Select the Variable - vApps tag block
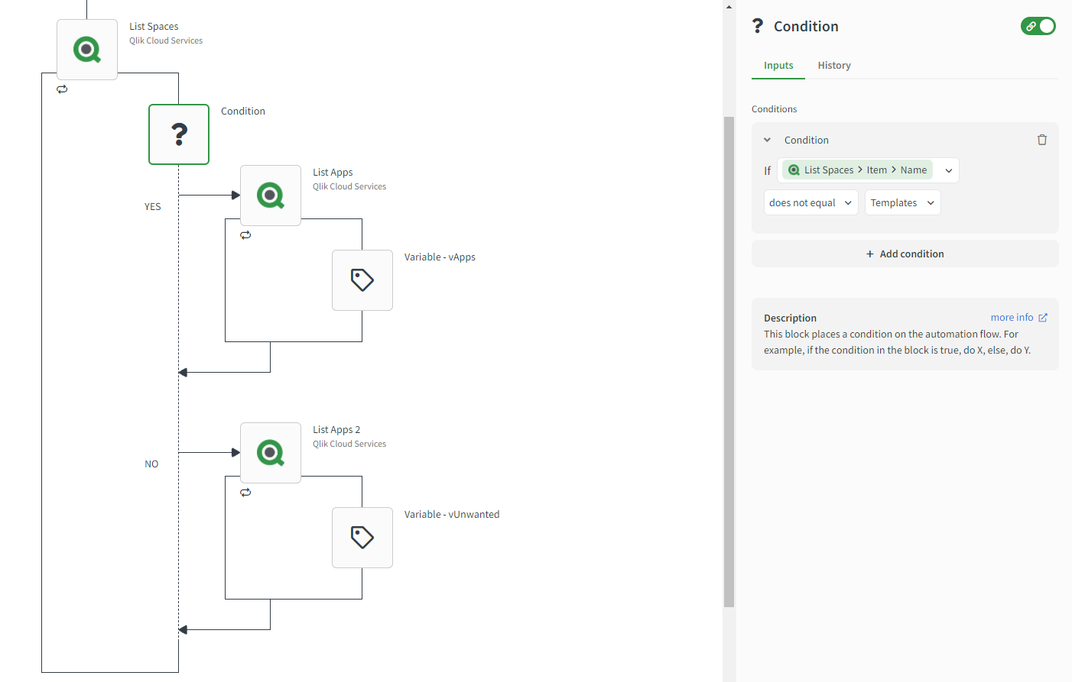1072x682 pixels. (362, 280)
